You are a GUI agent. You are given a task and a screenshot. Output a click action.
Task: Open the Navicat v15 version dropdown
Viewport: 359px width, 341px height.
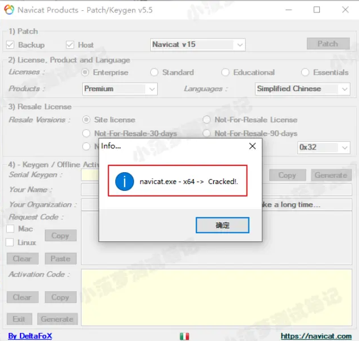point(239,45)
